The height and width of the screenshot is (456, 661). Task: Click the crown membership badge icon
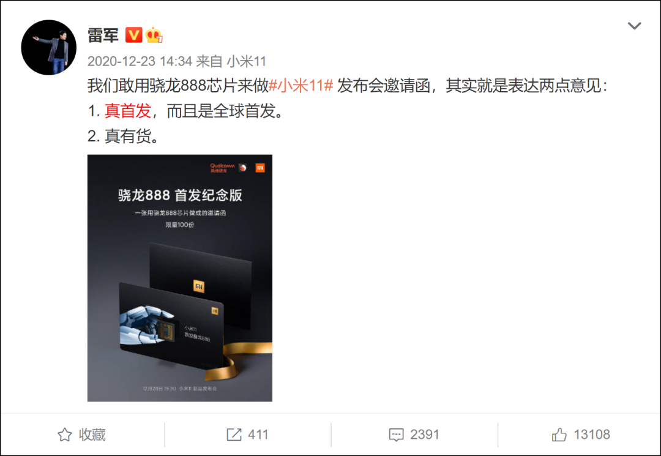(x=154, y=35)
